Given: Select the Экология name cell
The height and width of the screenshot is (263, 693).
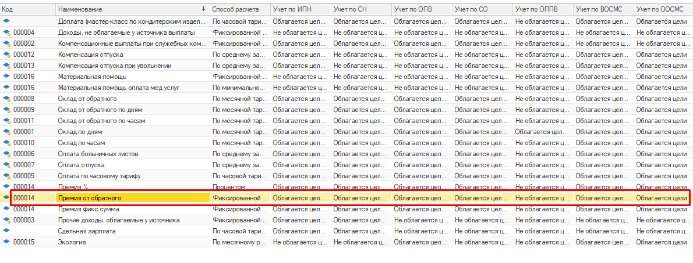Looking at the screenshot, I should tap(133, 242).
